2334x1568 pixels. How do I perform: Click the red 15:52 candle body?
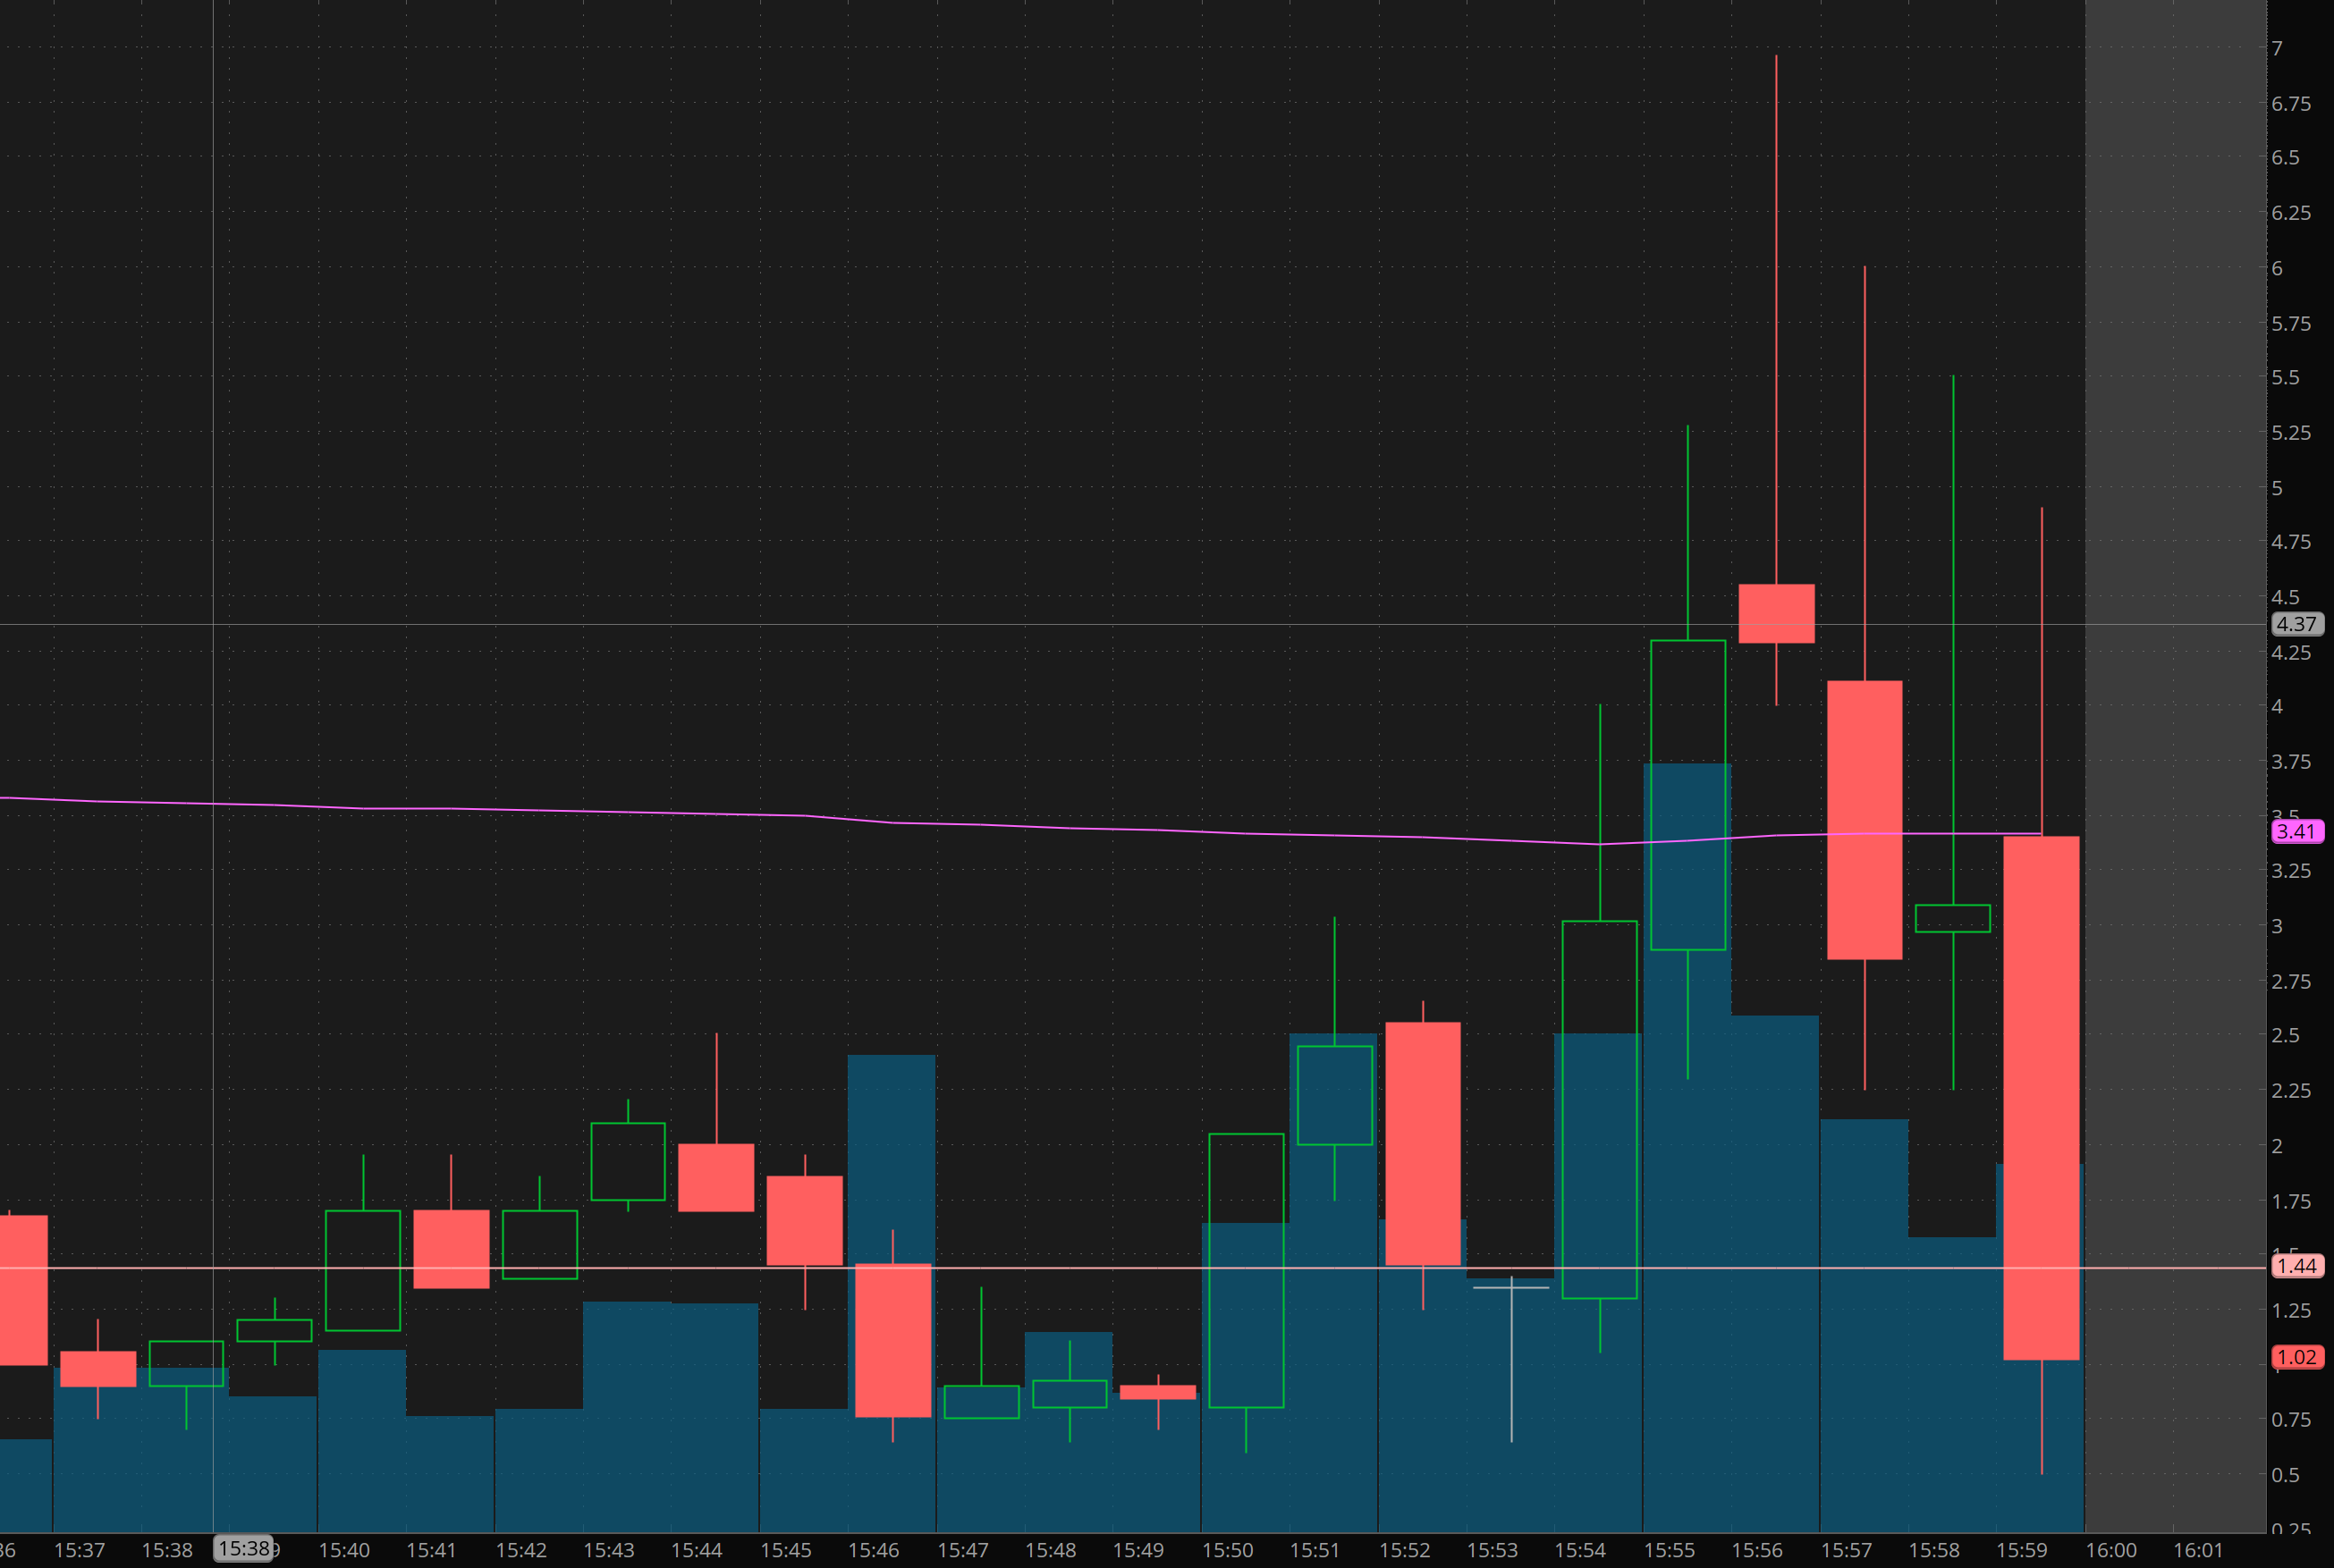pos(1423,1143)
